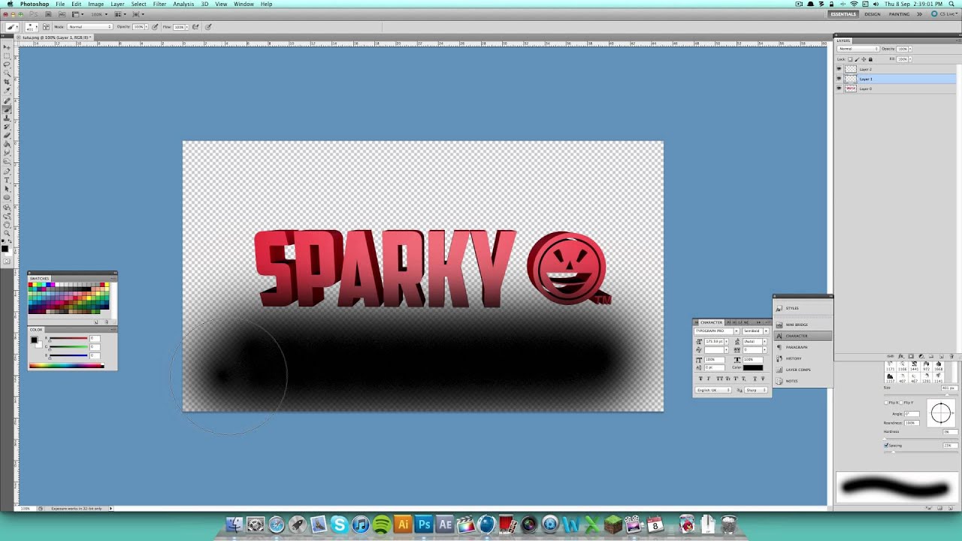962x541 pixels.
Task: Toggle visibility of Layer 1
Action: tap(839, 79)
